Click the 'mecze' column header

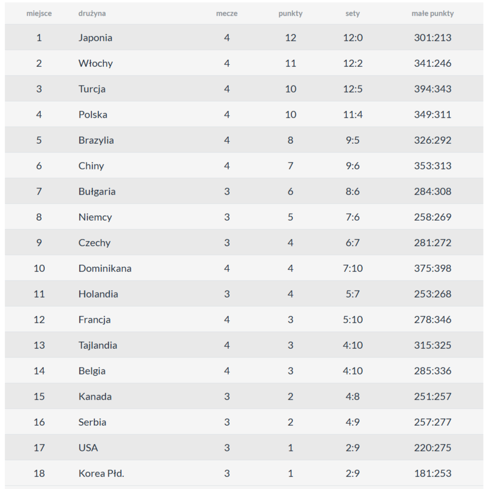point(227,14)
